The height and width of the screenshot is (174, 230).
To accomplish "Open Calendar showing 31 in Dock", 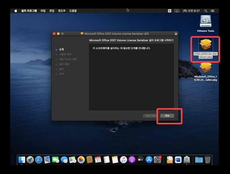I will pyautogui.click(x=98, y=160).
